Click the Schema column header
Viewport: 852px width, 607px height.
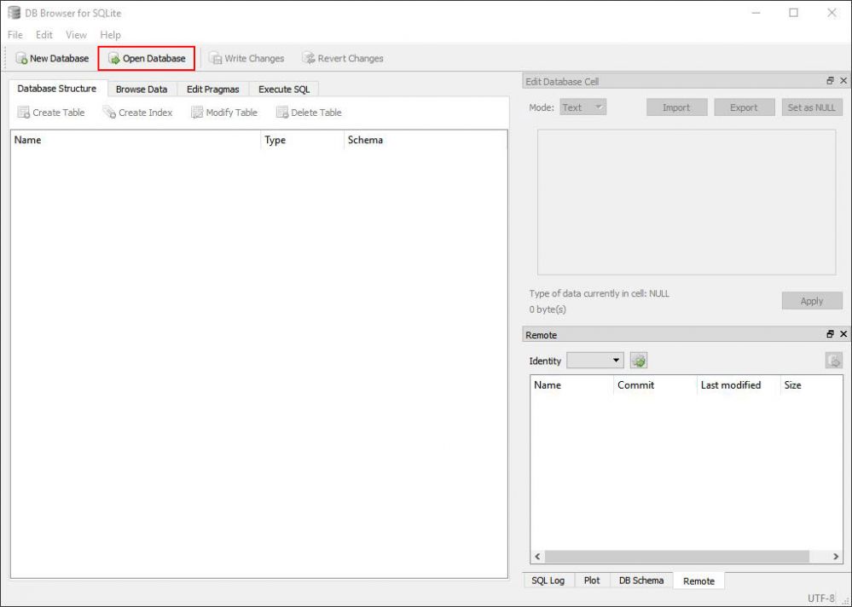pos(426,140)
